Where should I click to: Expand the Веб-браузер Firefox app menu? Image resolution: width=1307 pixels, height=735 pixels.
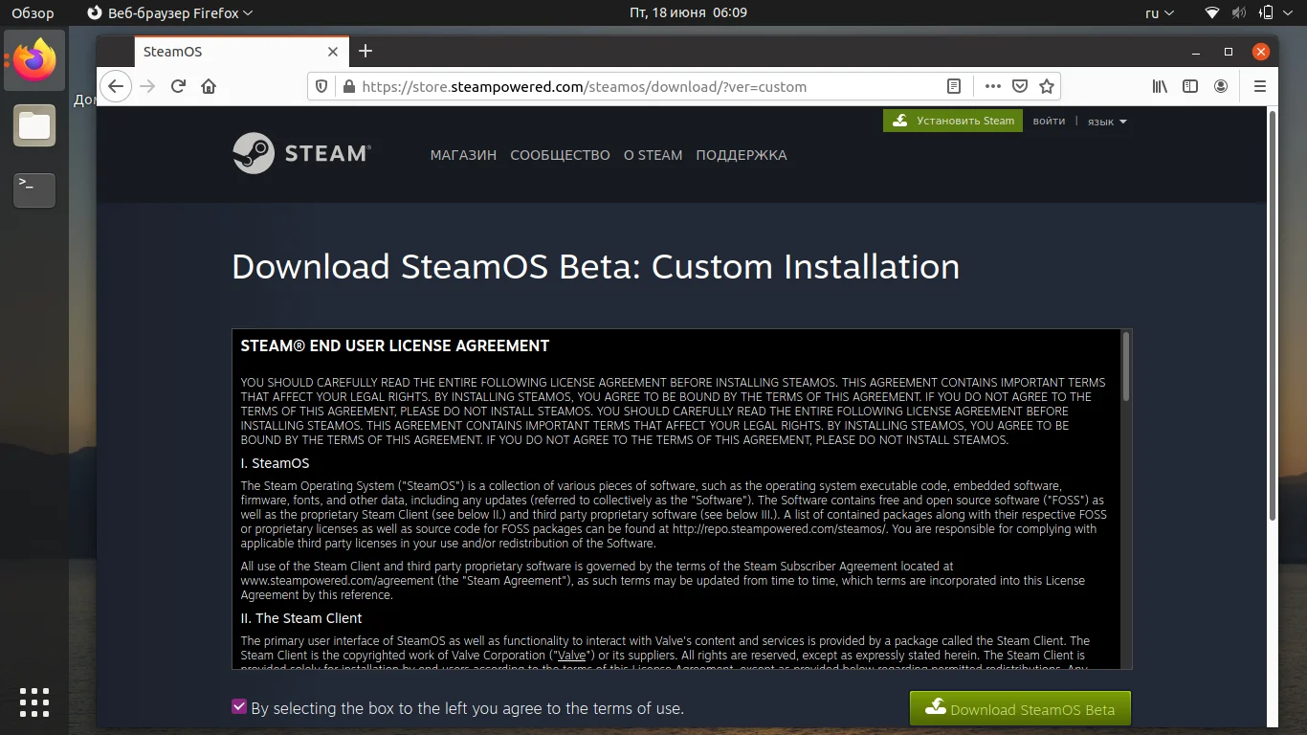click(169, 13)
